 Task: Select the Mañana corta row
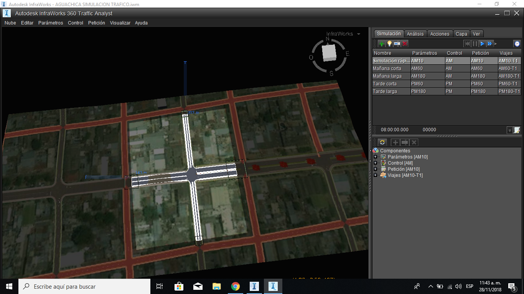point(447,69)
